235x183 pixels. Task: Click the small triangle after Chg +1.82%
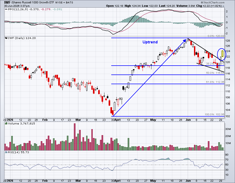(223, 6)
